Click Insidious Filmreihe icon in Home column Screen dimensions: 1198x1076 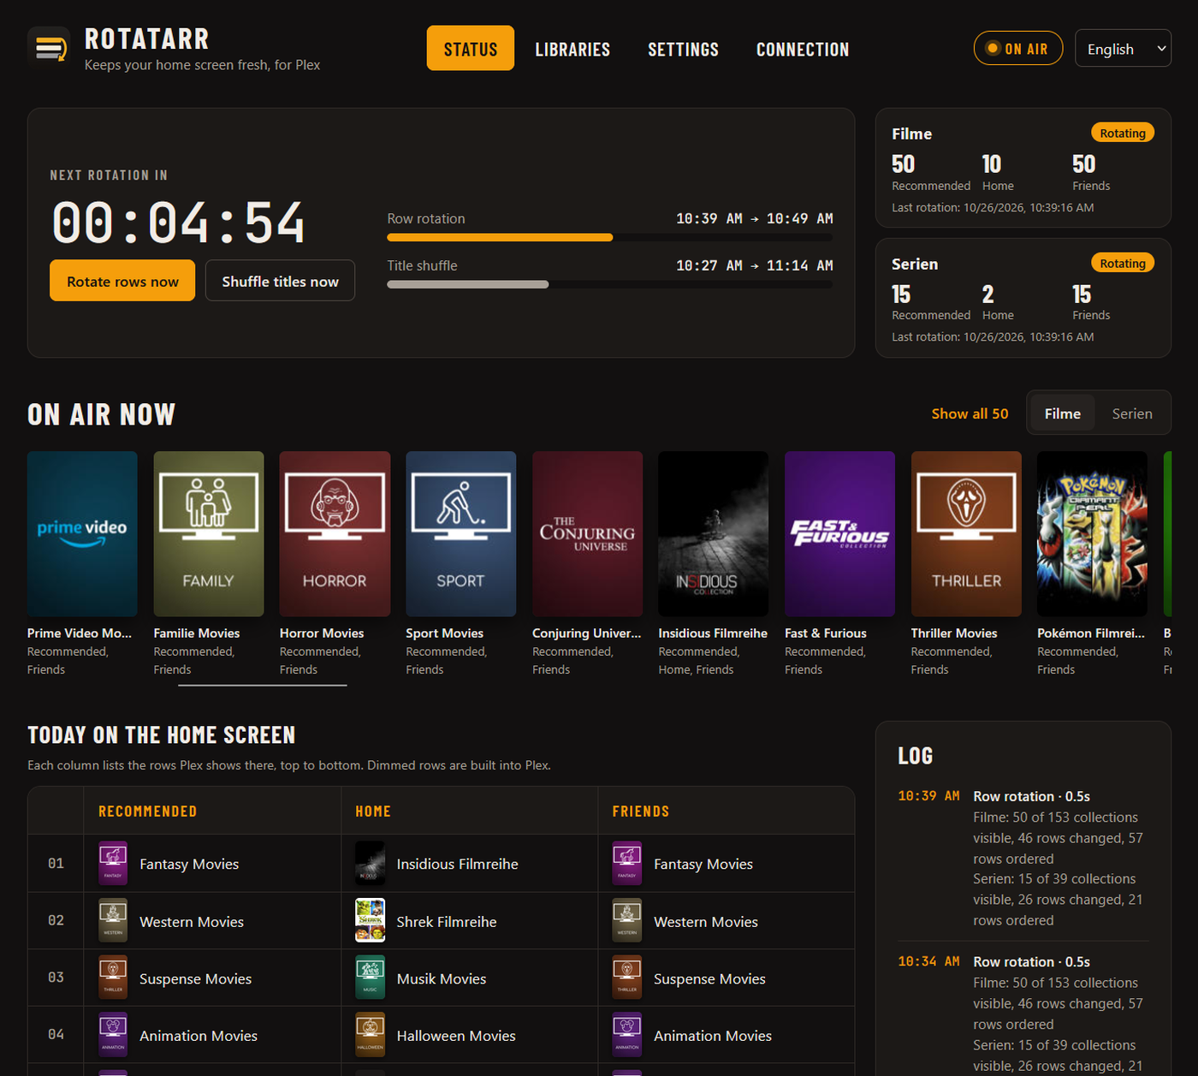(x=370, y=864)
